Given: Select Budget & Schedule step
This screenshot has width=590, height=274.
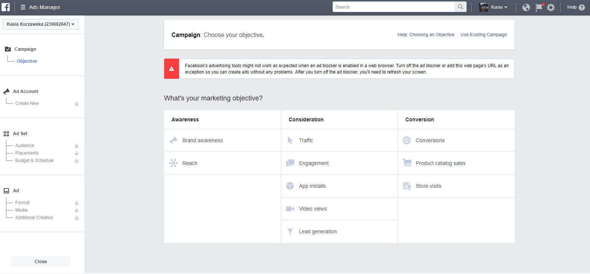Looking at the screenshot, I should pos(34,161).
